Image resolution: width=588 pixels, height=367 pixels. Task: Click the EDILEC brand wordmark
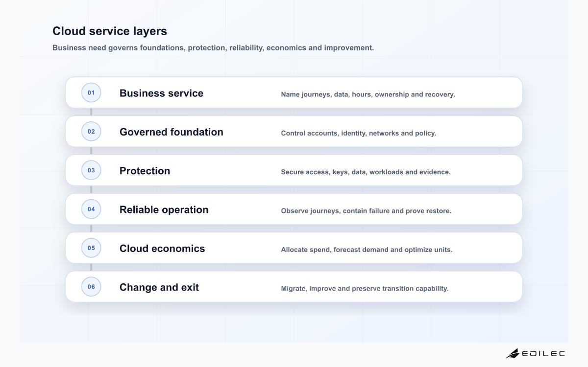[543, 353]
